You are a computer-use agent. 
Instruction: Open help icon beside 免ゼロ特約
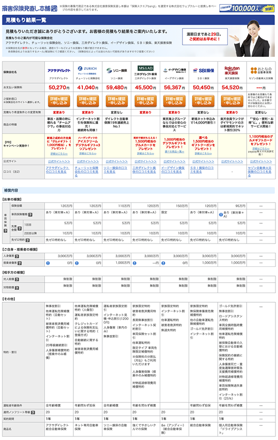(28, 240)
